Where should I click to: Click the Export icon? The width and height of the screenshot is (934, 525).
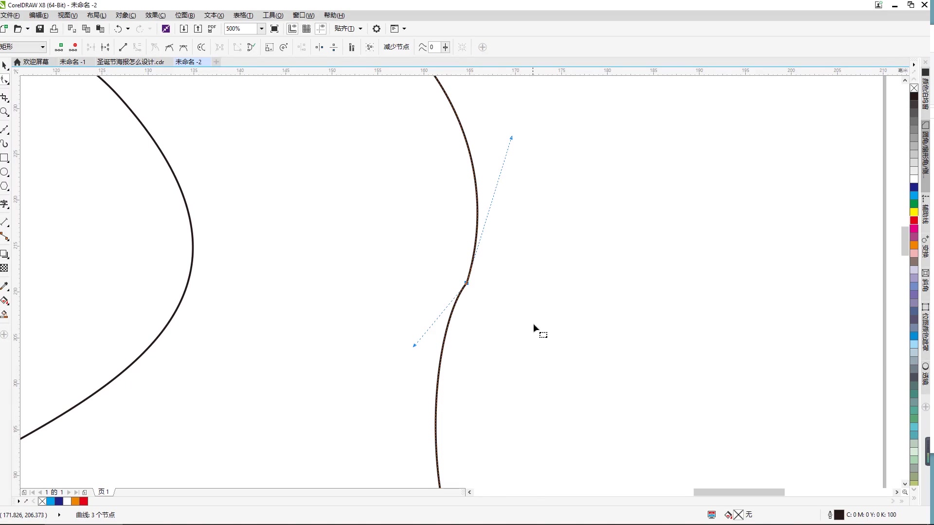[x=198, y=29]
